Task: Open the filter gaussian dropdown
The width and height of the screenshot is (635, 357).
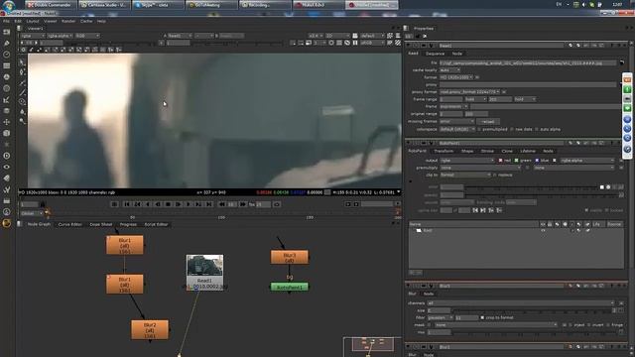Action: pyautogui.click(x=441, y=317)
